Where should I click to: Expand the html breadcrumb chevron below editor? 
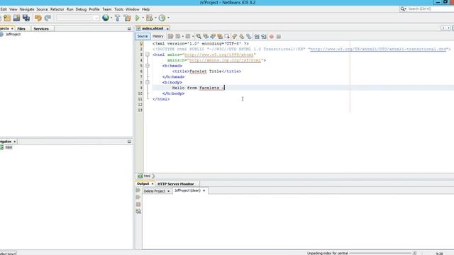pyautogui.click(x=153, y=176)
